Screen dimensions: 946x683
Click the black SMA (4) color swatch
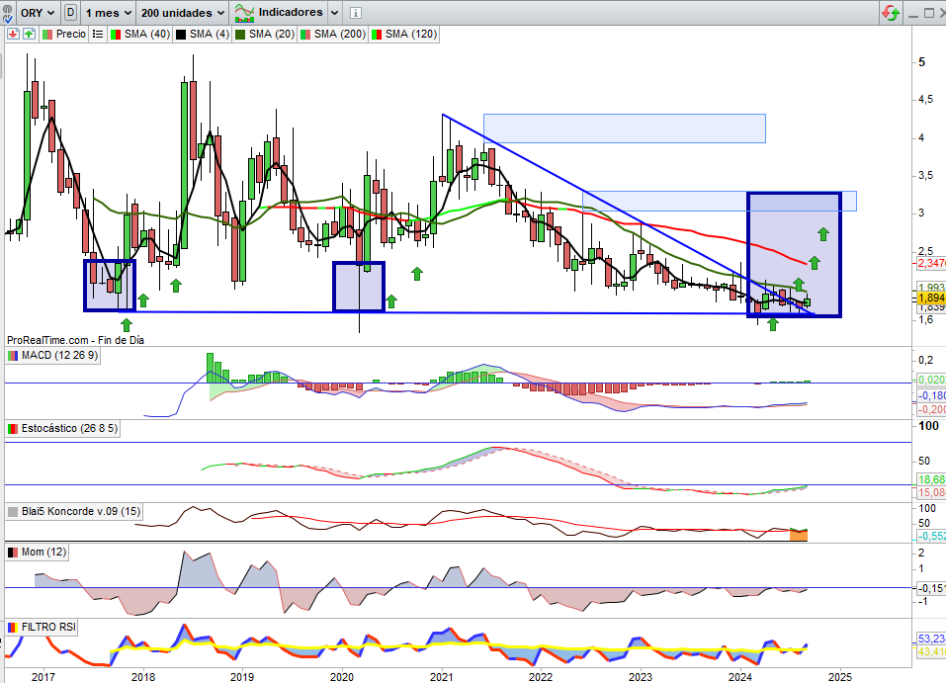pos(181,35)
